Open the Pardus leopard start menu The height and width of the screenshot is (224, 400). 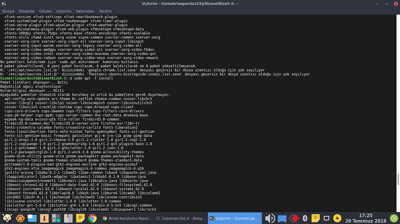point(7,218)
